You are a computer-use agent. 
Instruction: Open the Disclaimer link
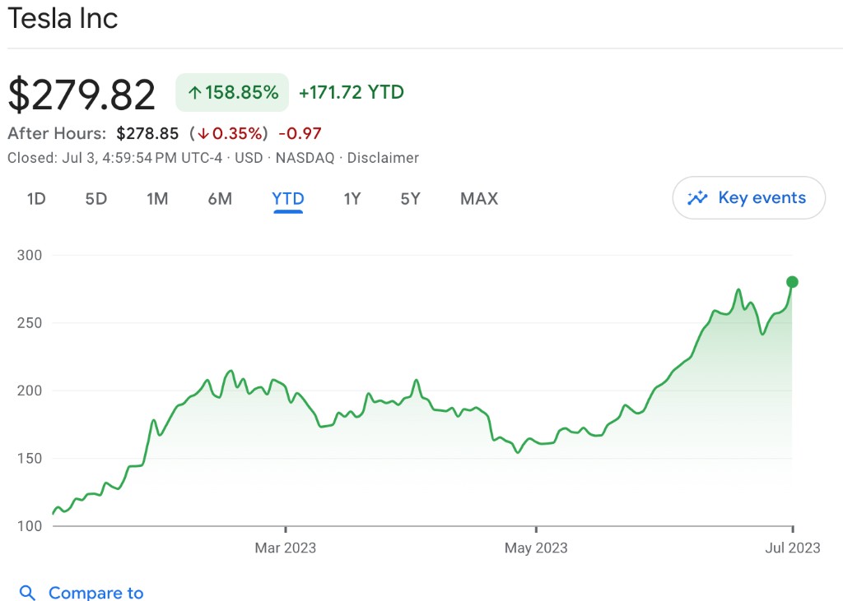[383, 158]
